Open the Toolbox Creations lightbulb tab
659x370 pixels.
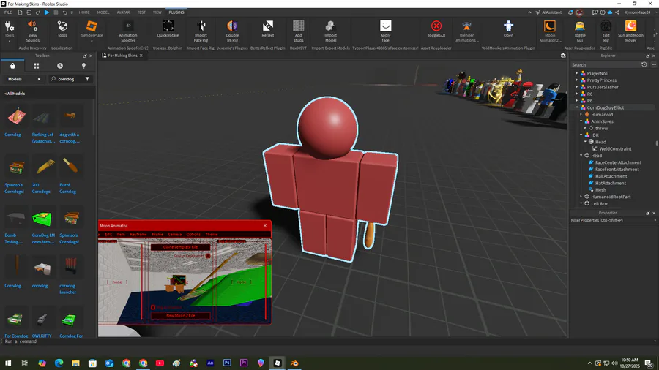[x=83, y=66]
